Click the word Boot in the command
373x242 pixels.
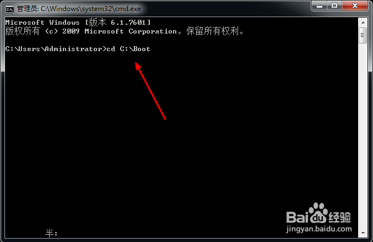[x=142, y=49]
